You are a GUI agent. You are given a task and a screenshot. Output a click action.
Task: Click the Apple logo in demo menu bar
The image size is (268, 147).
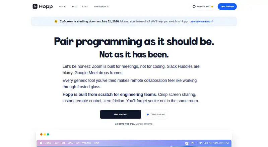click(x=41, y=143)
